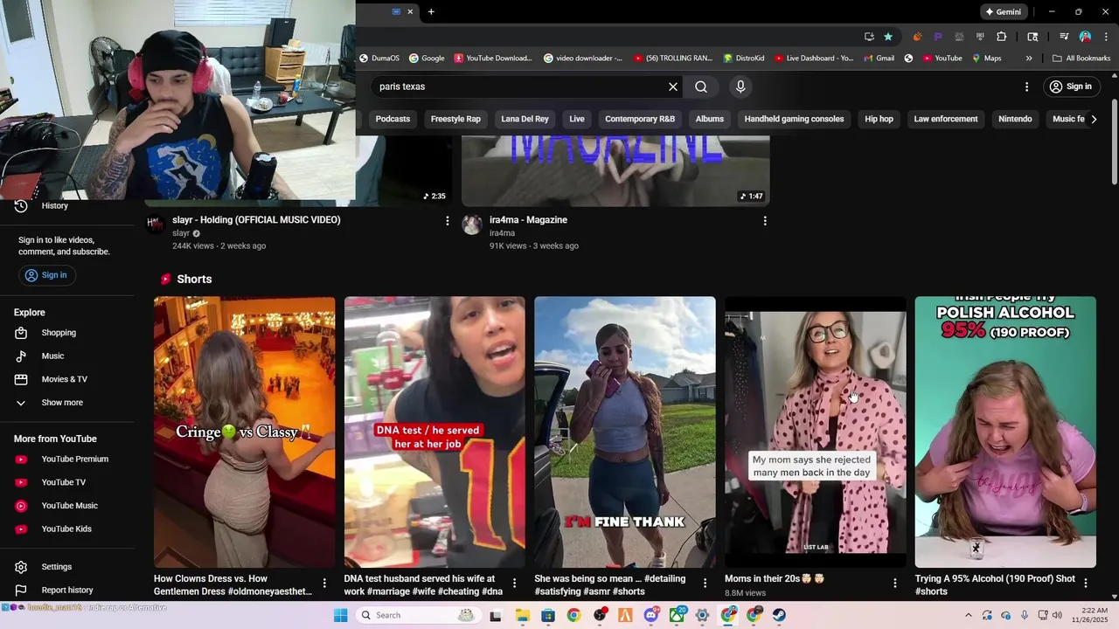This screenshot has height=629, width=1119.
Task: Open a new browser tab
Action: [431, 12]
